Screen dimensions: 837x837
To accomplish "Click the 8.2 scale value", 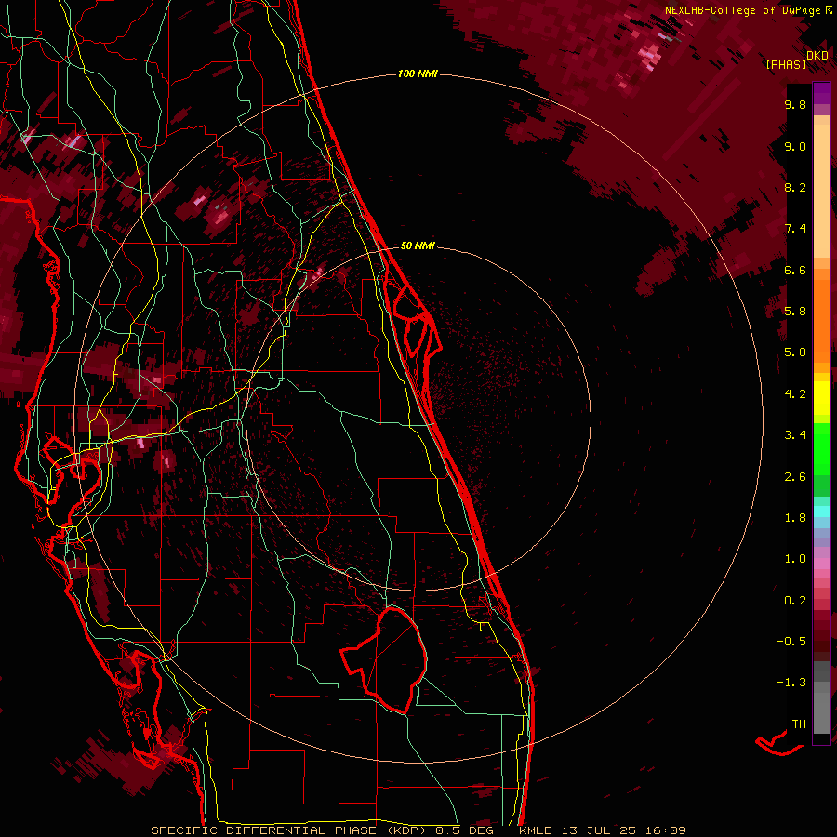I will (x=795, y=187).
